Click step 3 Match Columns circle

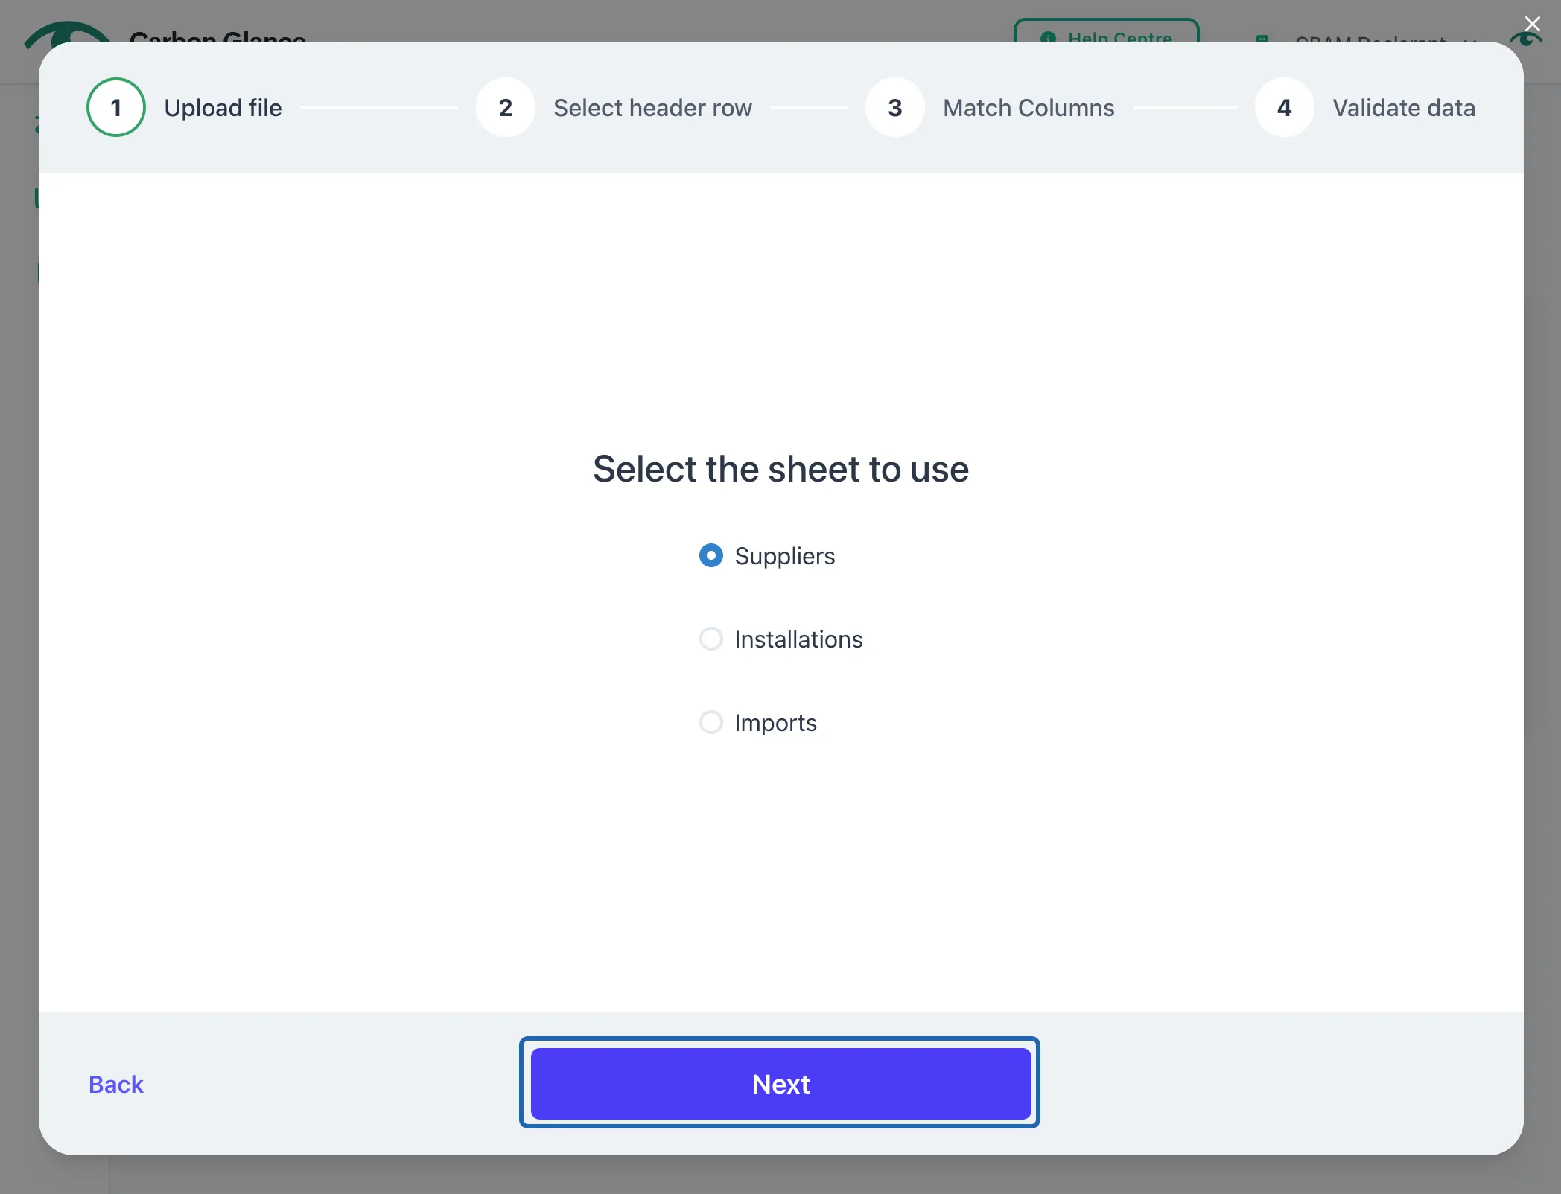895,107
